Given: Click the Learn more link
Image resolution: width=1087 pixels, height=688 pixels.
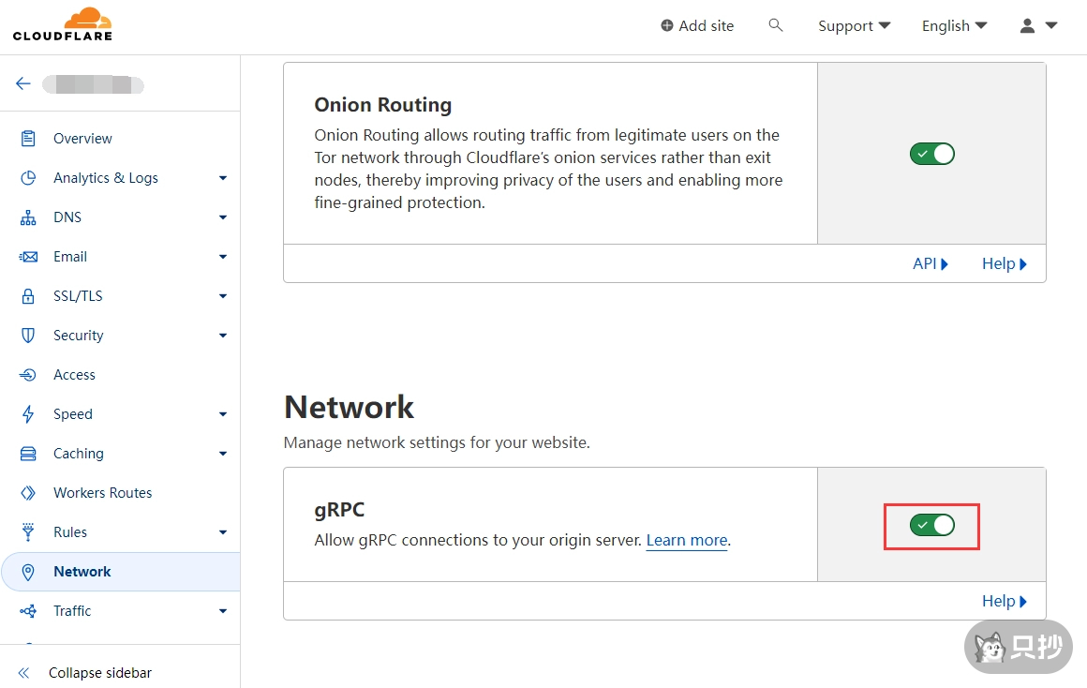Looking at the screenshot, I should click(x=686, y=540).
